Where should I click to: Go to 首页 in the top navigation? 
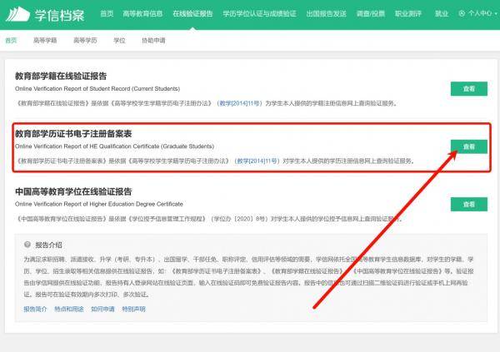[x=106, y=14]
